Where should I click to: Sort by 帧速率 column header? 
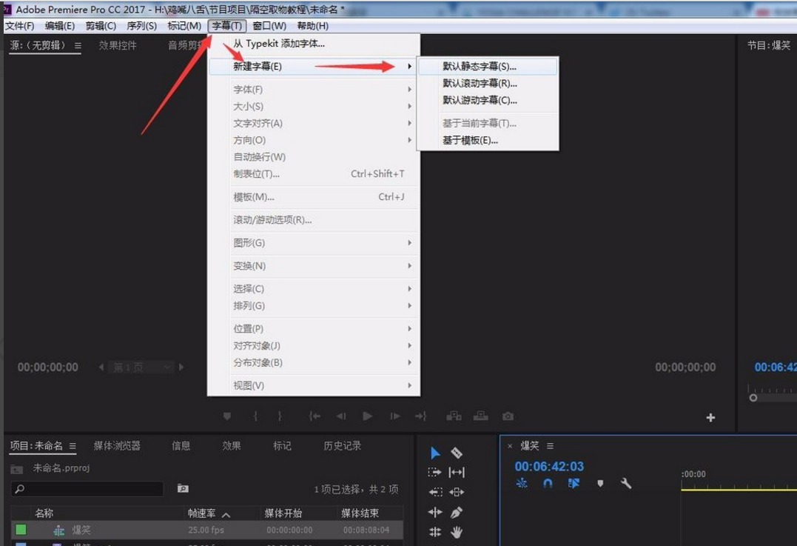pyautogui.click(x=202, y=513)
